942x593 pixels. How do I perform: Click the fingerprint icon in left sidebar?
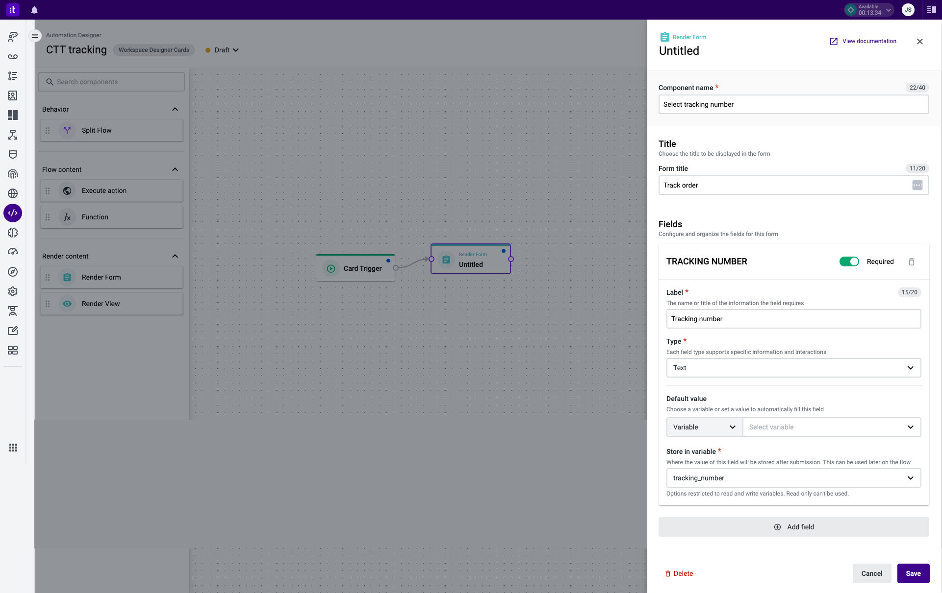click(x=13, y=174)
